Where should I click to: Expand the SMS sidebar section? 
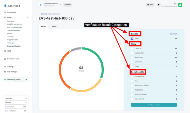[28, 51]
